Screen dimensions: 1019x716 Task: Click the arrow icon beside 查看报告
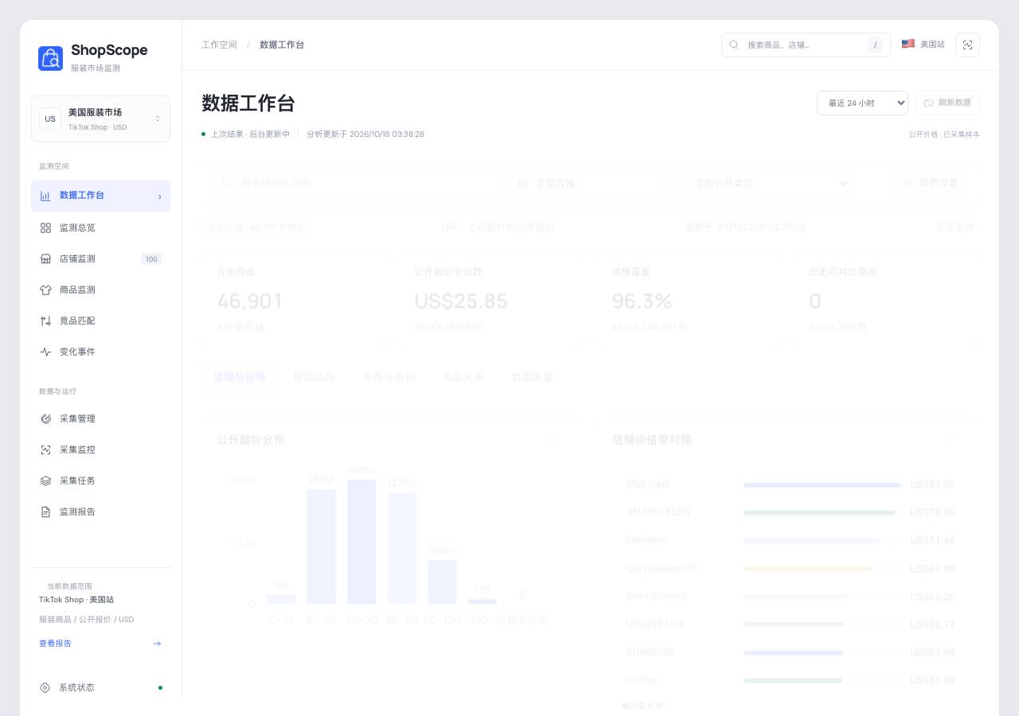pos(157,644)
